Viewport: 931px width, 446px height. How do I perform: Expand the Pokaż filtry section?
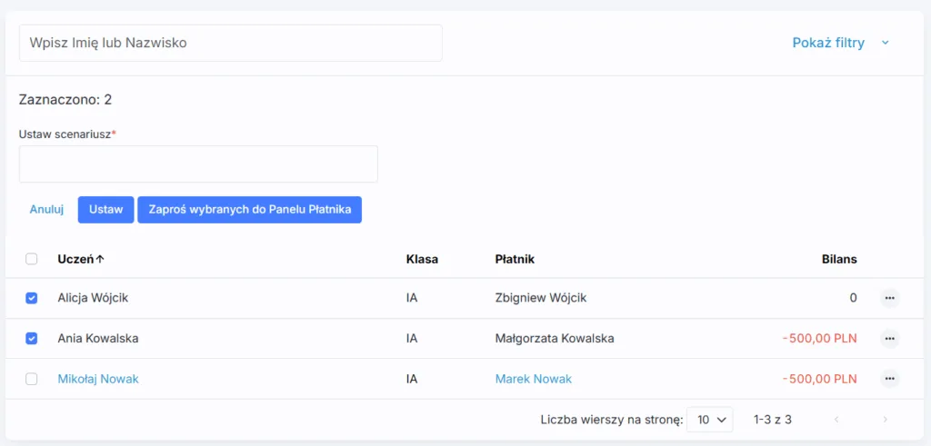(x=839, y=43)
